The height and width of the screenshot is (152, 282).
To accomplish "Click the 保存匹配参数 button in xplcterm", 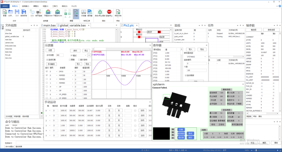I will pos(237,124).
